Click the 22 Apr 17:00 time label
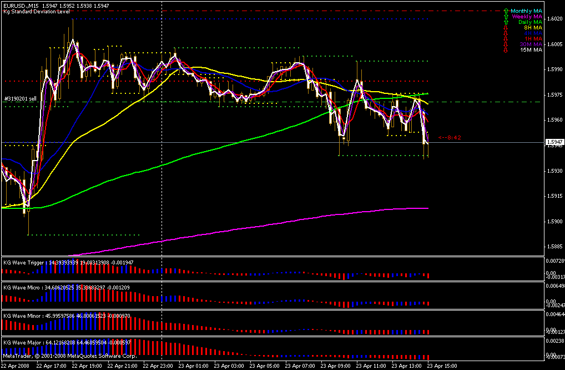Screen dimensions: 565x370 (x=51, y=366)
